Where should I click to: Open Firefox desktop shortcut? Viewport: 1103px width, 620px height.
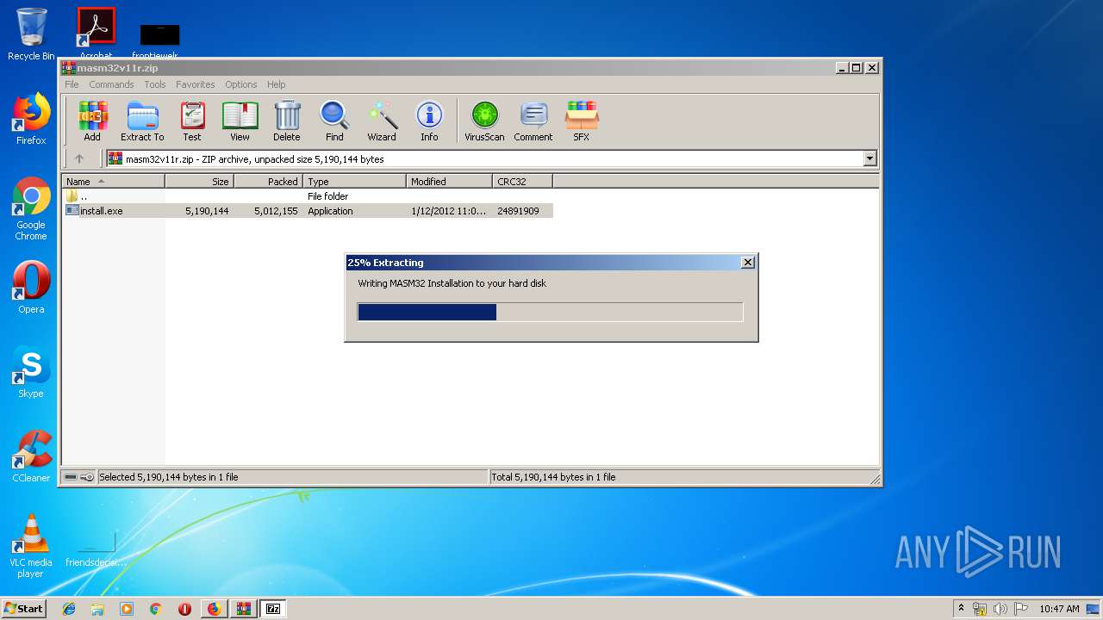[x=31, y=120]
